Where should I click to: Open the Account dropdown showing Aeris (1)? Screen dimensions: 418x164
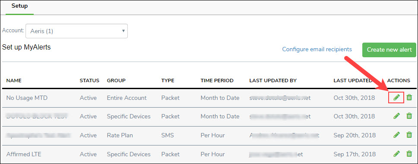click(x=76, y=31)
